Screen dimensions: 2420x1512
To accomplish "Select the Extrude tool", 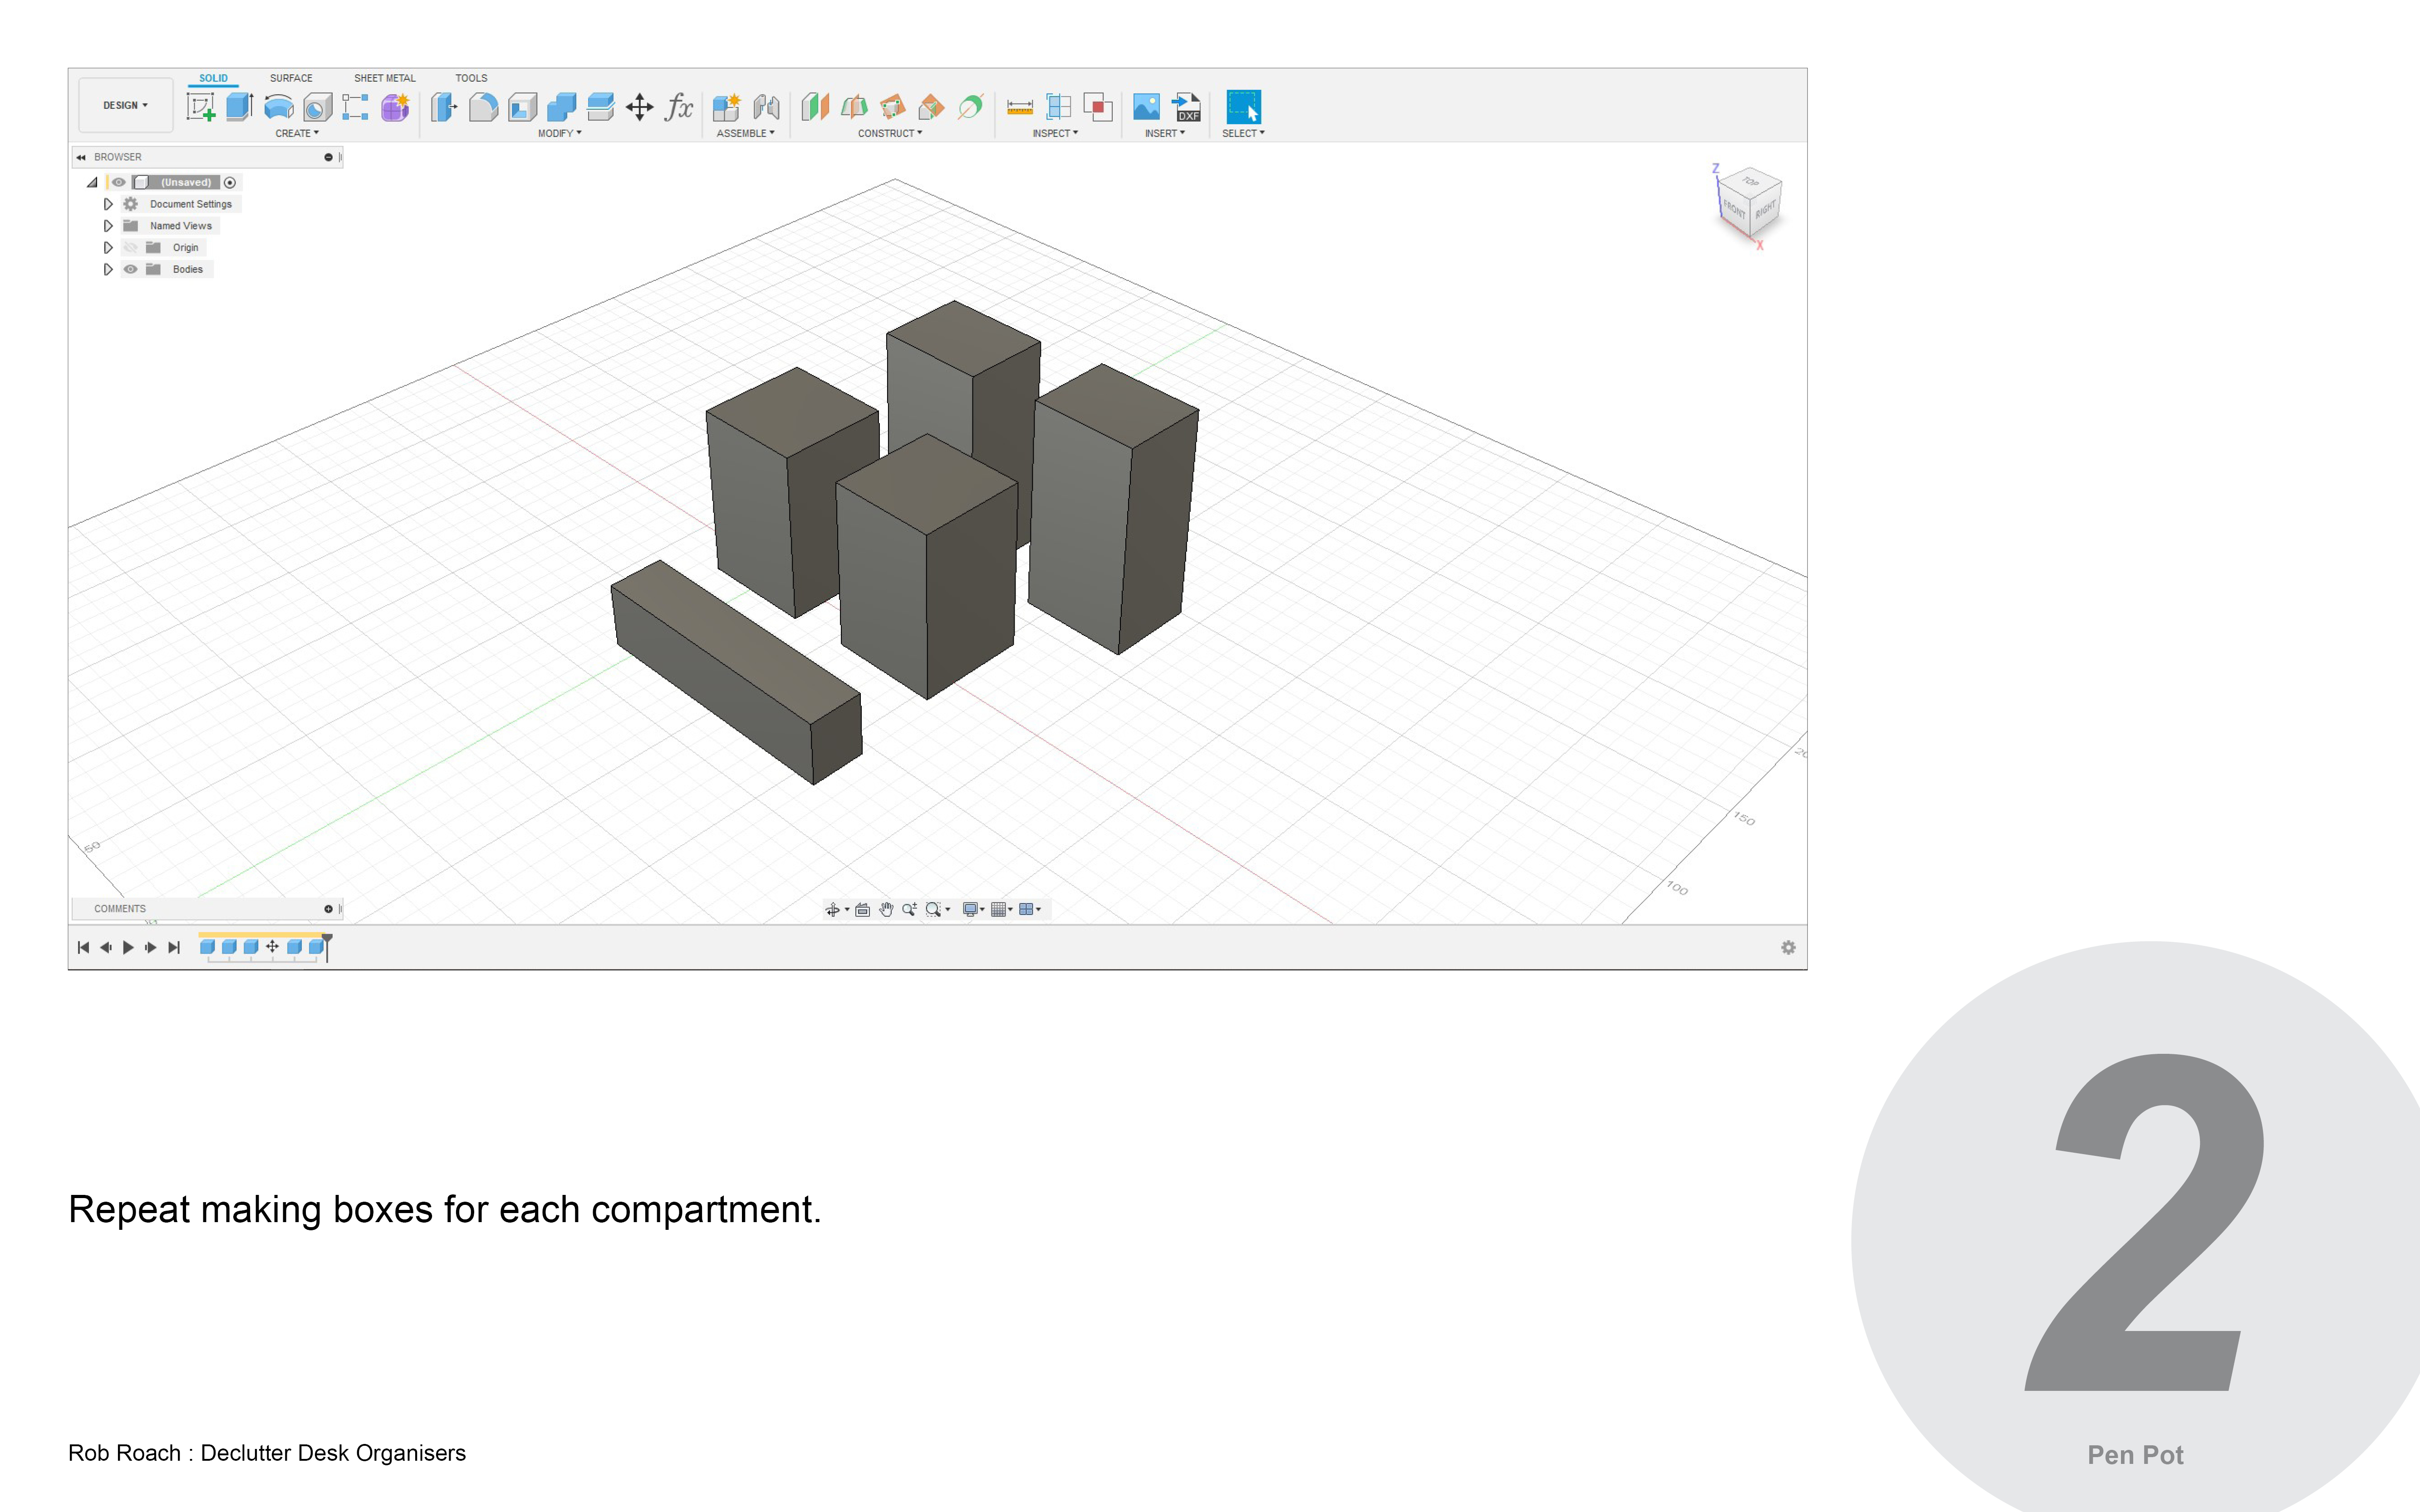I will pos(239,107).
